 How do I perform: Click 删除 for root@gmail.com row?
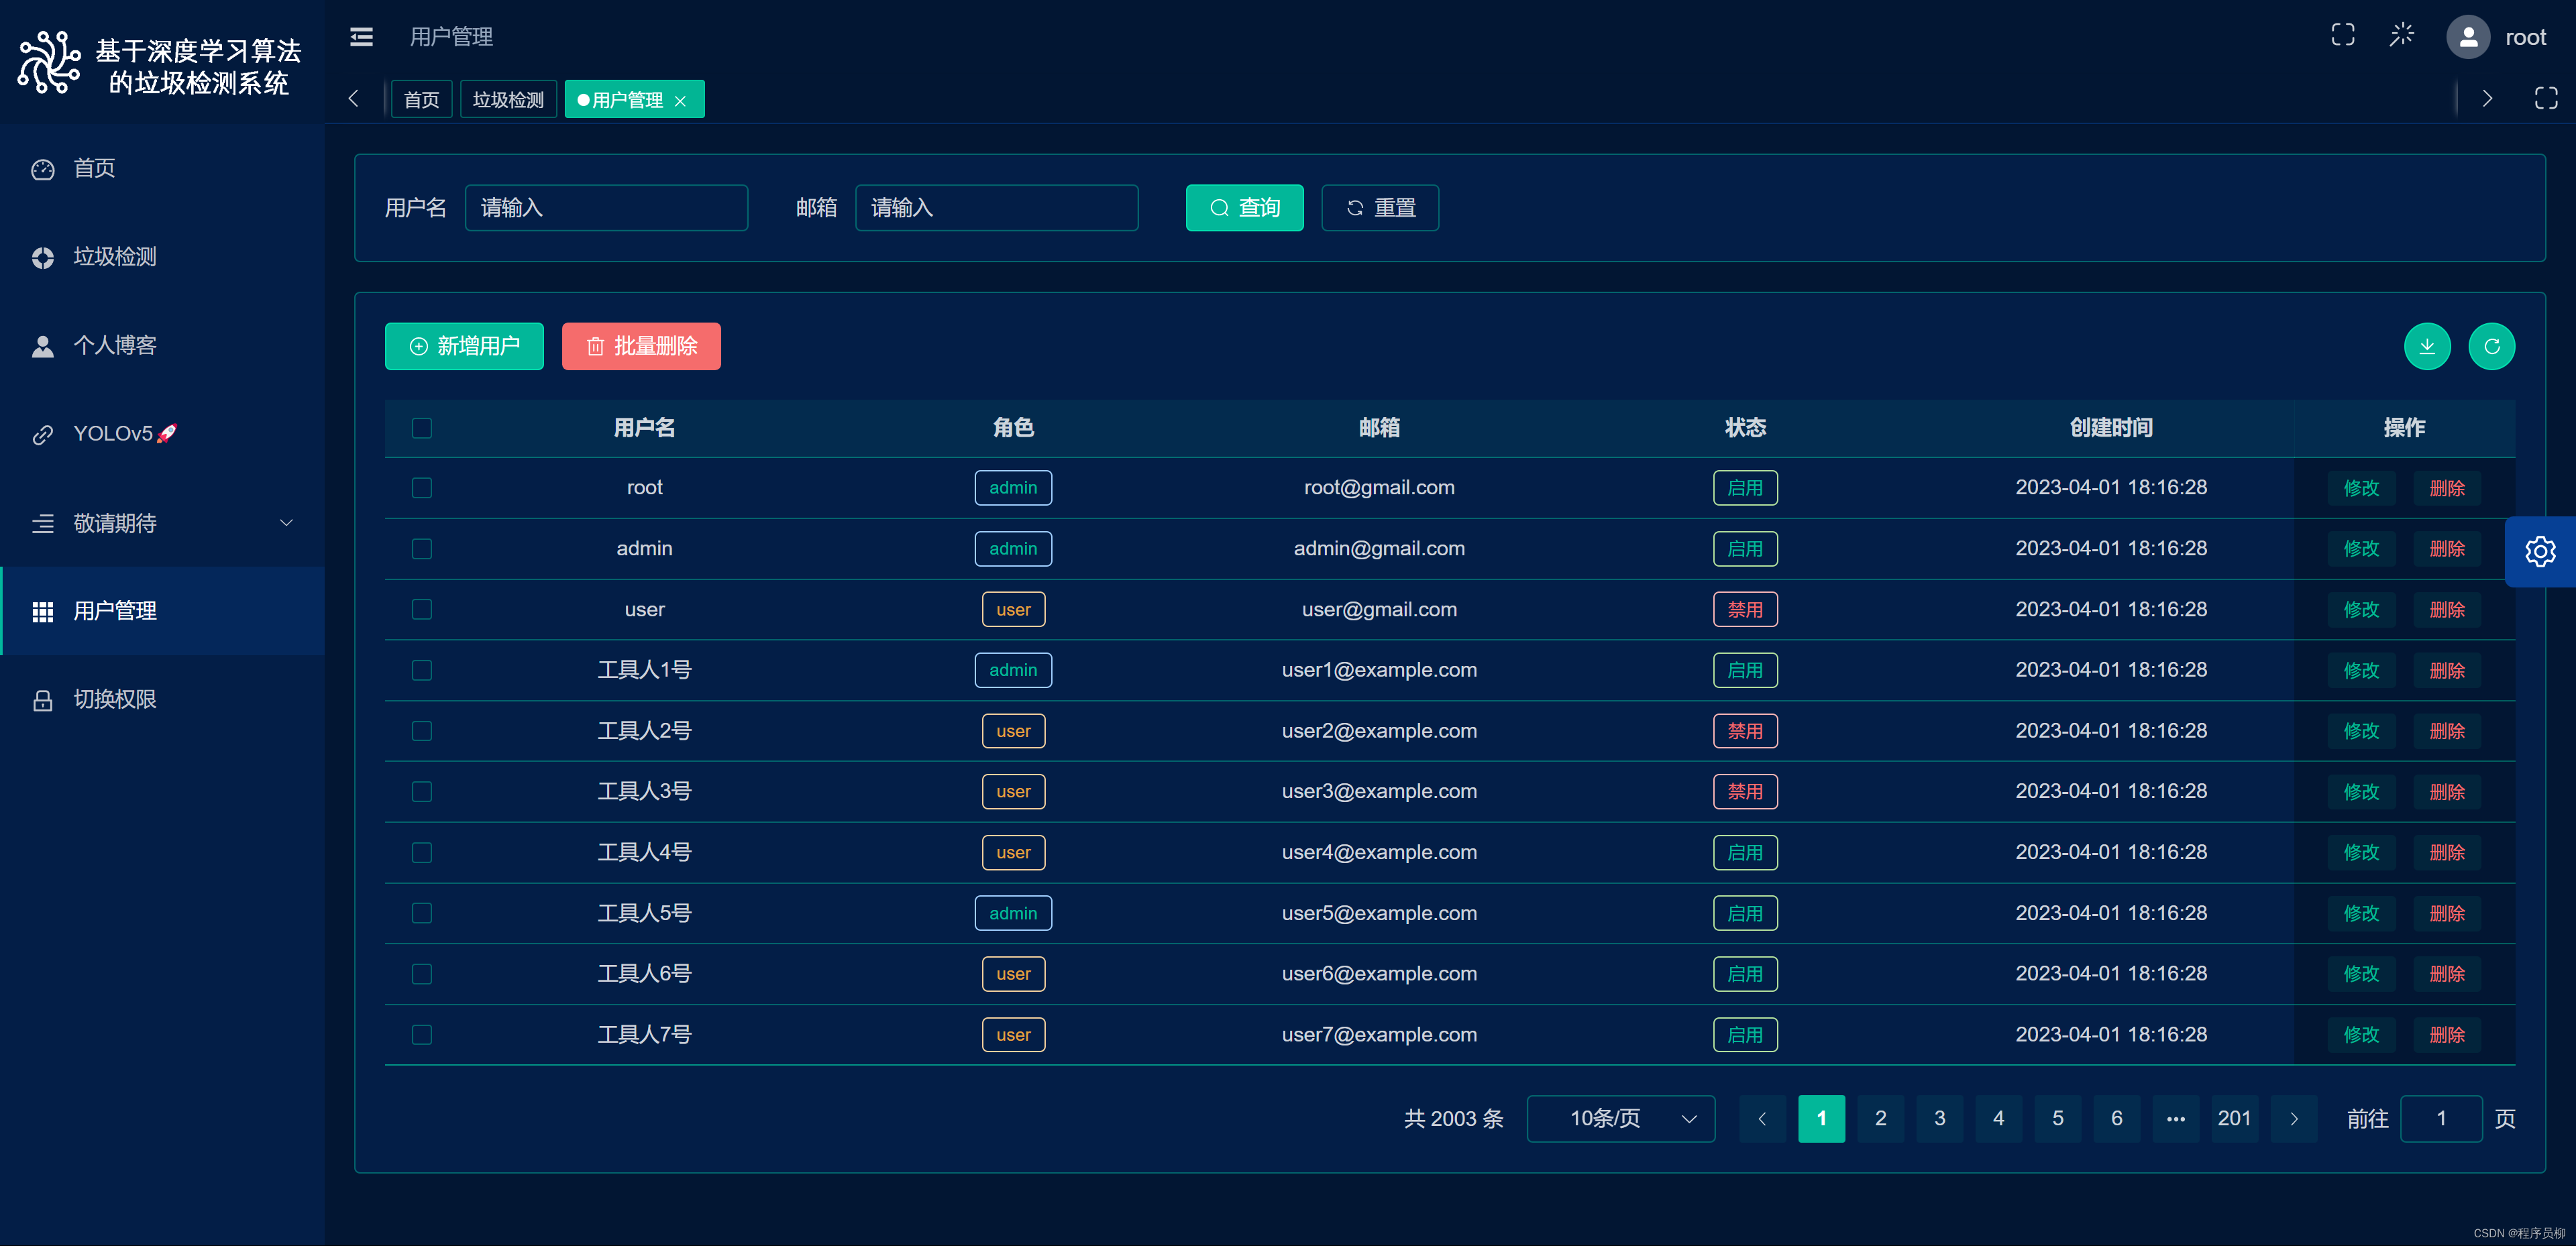(x=2447, y=488)
